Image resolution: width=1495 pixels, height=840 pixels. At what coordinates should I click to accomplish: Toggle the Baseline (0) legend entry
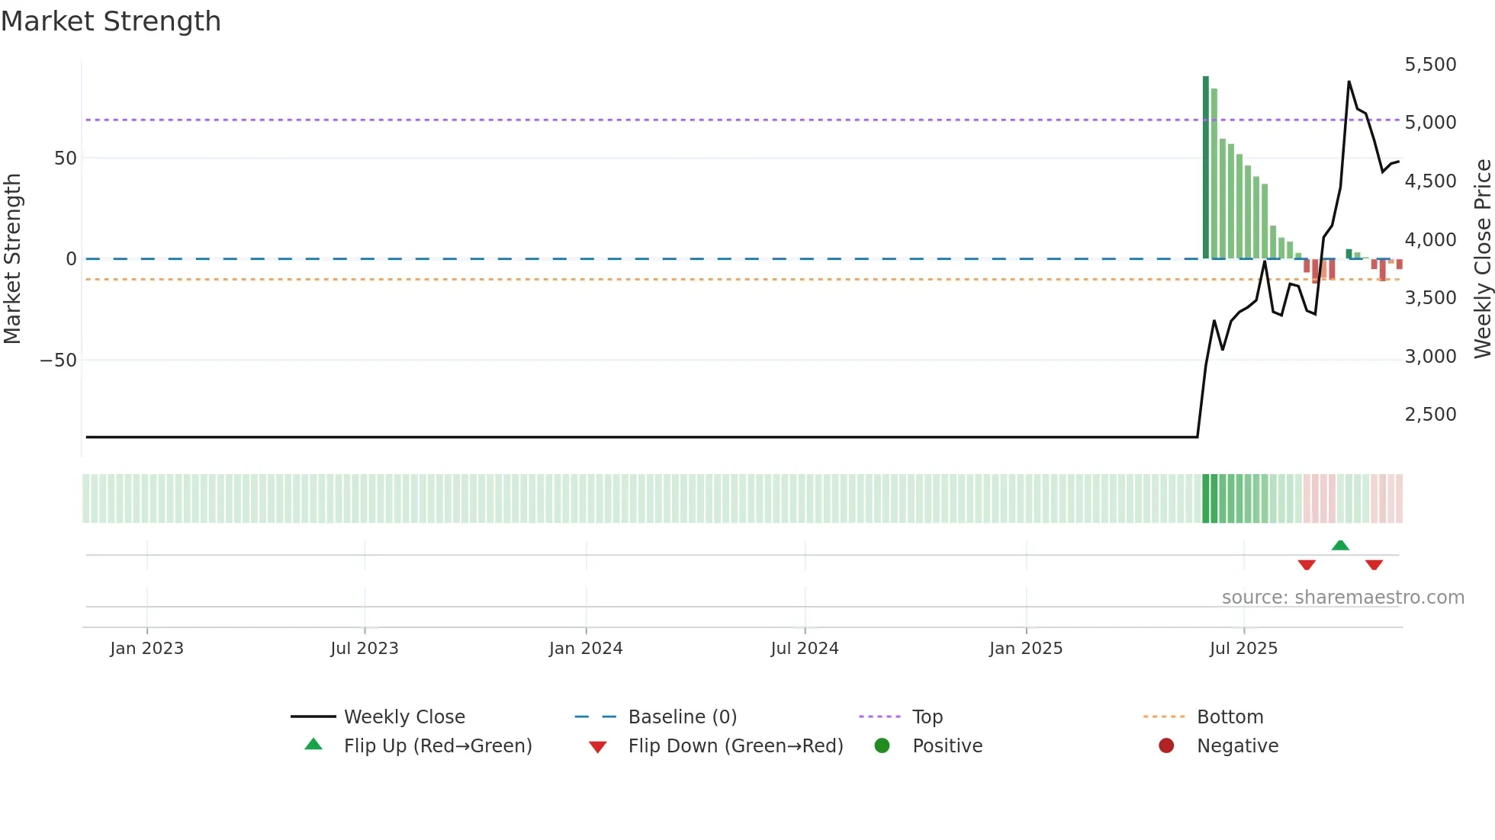point(656,717)
